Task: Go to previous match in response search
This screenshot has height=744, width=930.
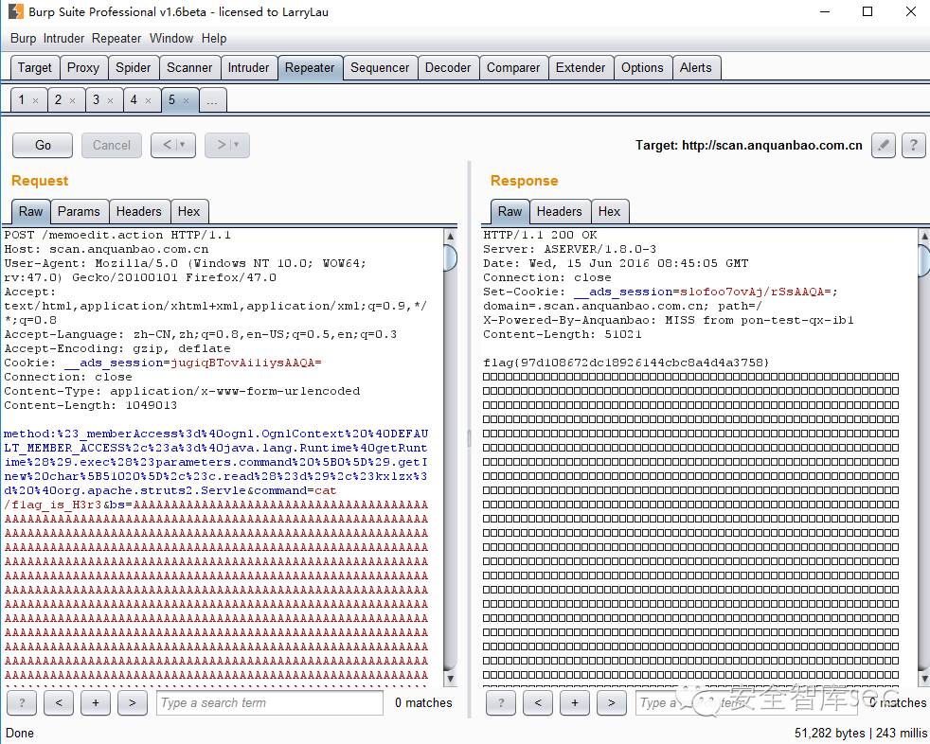Action: coord(538,703)
